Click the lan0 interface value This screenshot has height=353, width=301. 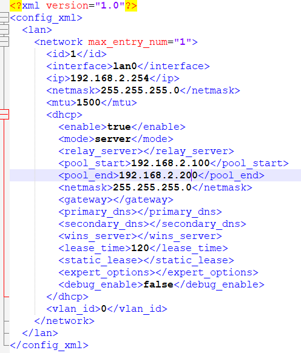coord(125,66)
